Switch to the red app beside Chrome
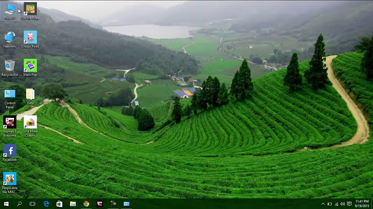The height and width of the screenshot is (209, 373). coord(99,204)
